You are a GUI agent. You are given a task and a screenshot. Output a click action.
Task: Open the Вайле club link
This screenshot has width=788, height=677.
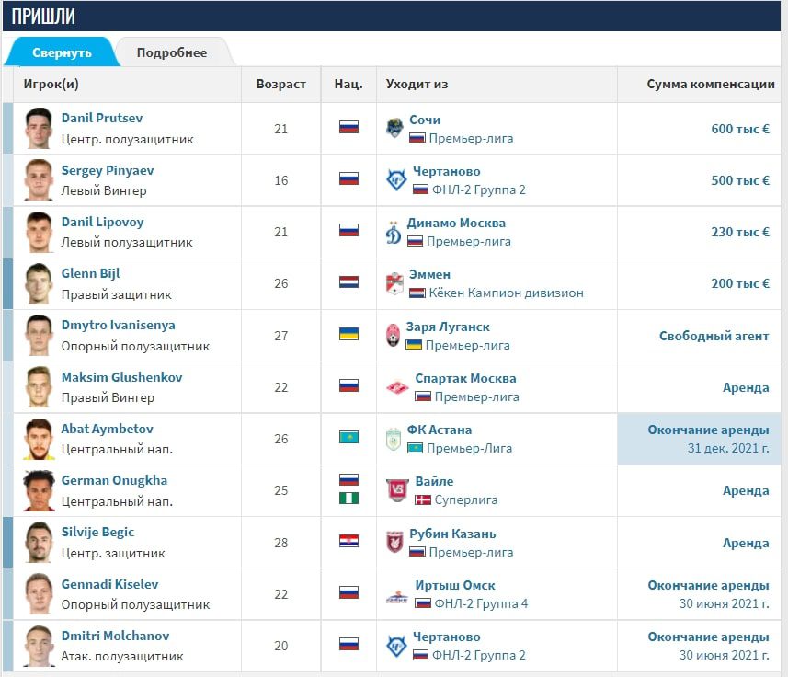pyautogui.click(x=434, y=481)
